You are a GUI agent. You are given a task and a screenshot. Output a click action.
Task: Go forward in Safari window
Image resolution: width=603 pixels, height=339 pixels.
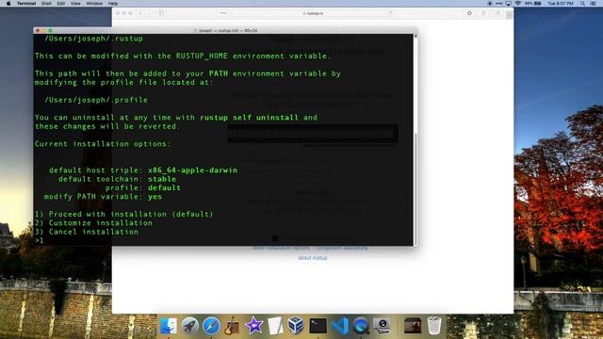point(149,13)
